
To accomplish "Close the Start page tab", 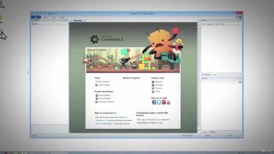I will pyautogui.click(x=84, y=21).
